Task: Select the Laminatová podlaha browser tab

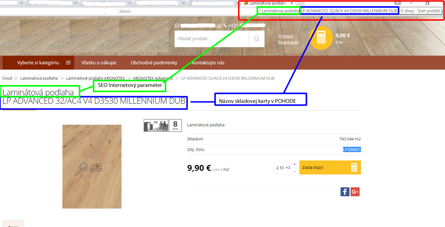Action: click(268, 3)
